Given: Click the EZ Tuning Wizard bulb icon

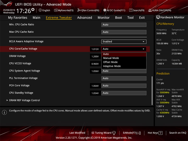Looking at the screenshot, I should (114, 133).
